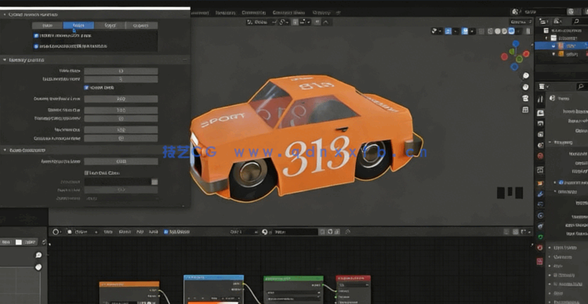Open the View Layer properties tab
The height and width of the screenshot is (304, 588).
[540, 134]
